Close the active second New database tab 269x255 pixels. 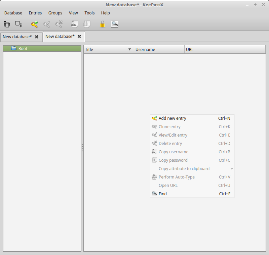pyautogui.click(x=79, y=36)
